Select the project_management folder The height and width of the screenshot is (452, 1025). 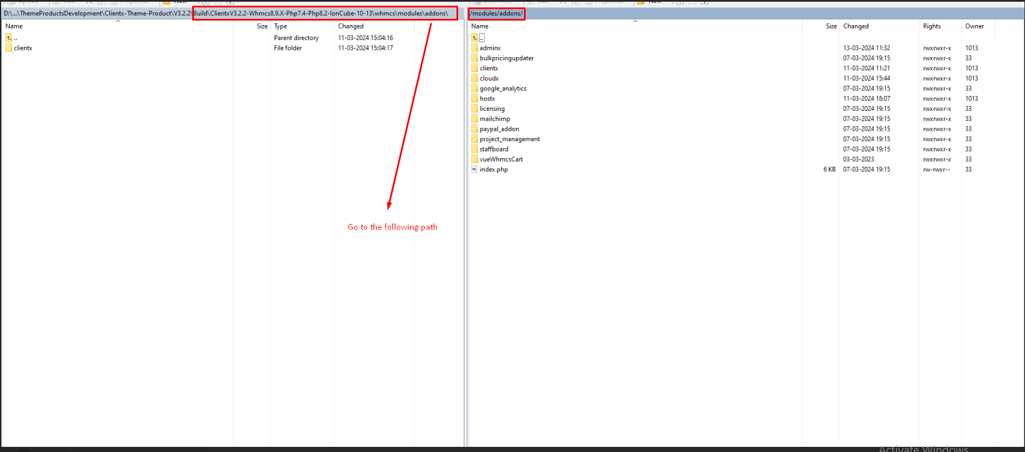(509, 139)
